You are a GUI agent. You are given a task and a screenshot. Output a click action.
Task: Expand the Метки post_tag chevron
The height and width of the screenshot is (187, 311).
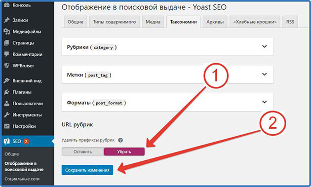click(265, 74)
